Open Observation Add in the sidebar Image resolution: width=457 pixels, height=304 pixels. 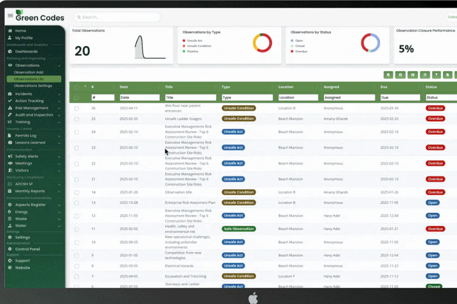pyautogui.click(x=29, y=73)
